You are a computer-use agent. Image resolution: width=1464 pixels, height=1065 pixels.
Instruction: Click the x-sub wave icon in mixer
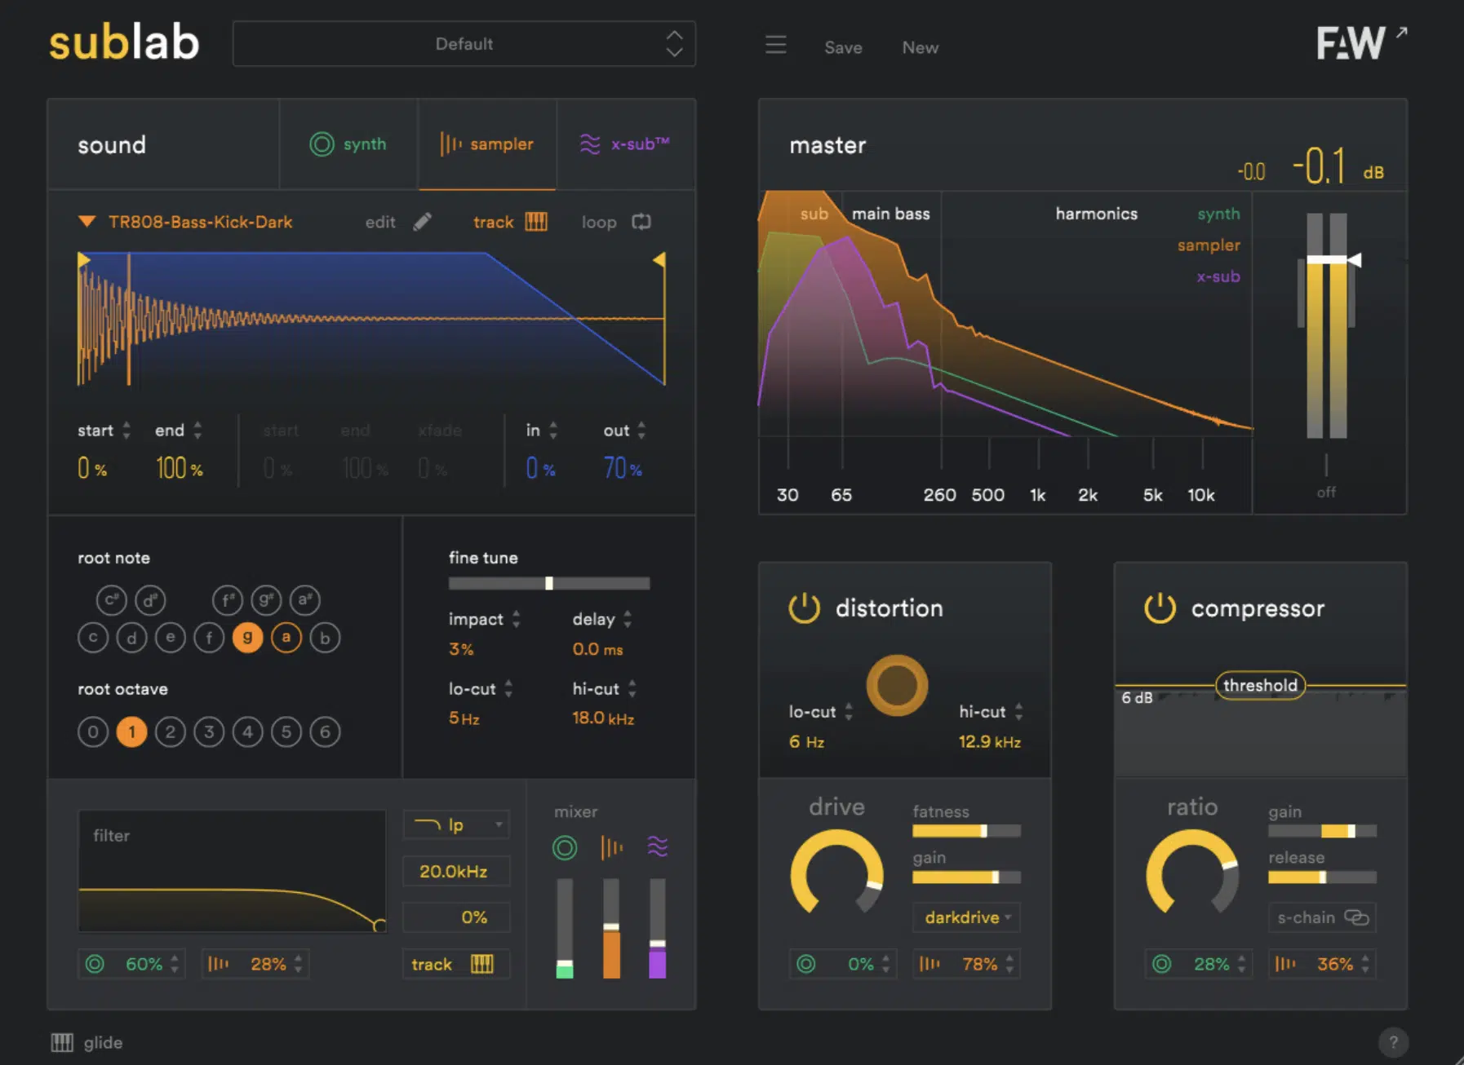(x=658, y=846)
